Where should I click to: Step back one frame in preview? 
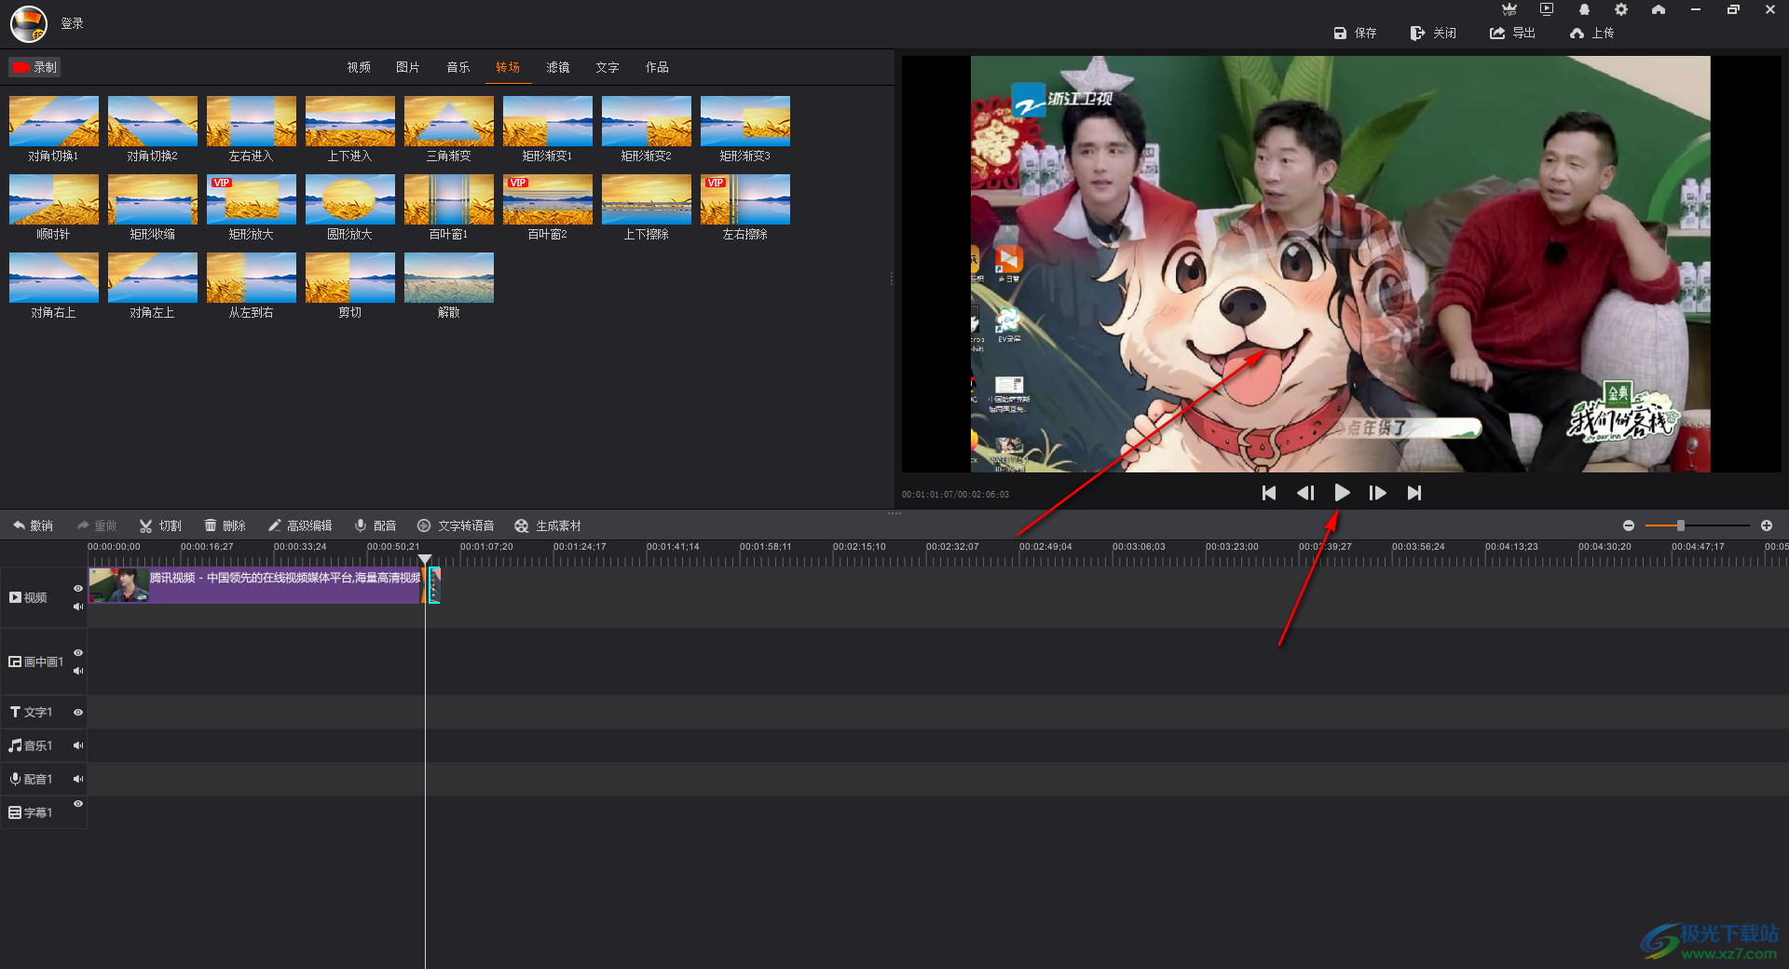(x=1305, y=493)
